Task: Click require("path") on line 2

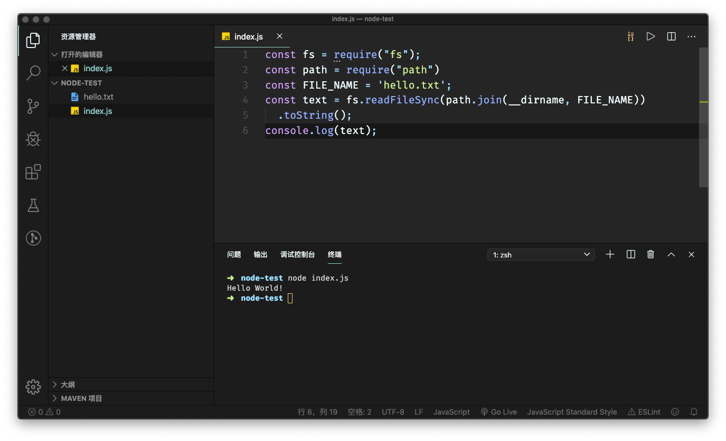Action: [x=393, y=70]
